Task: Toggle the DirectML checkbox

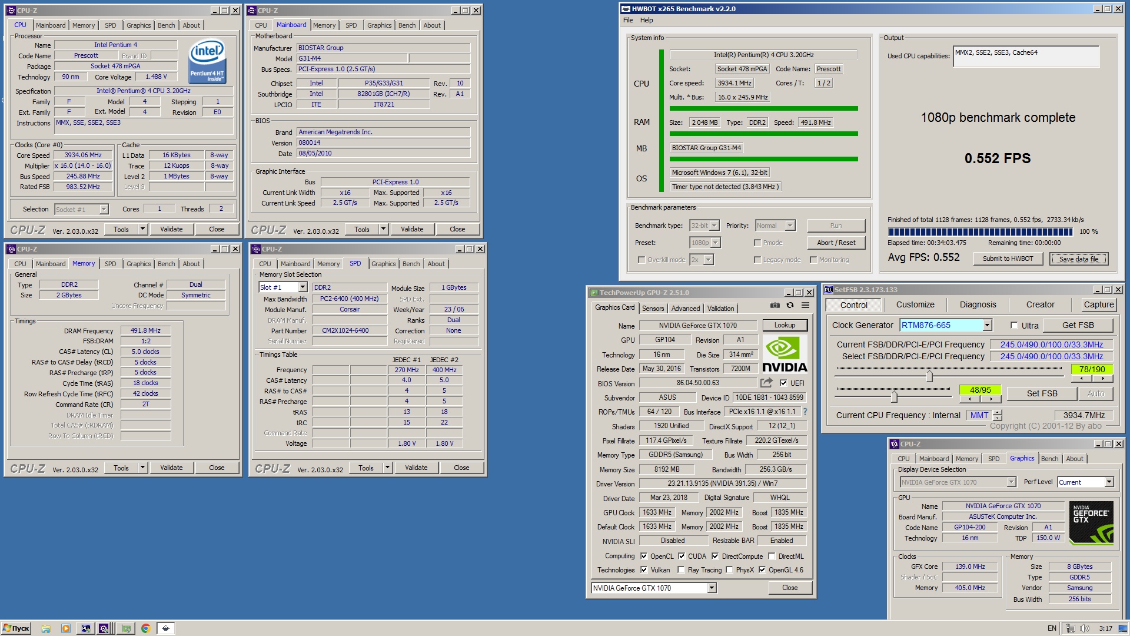Action: point(772,556)
